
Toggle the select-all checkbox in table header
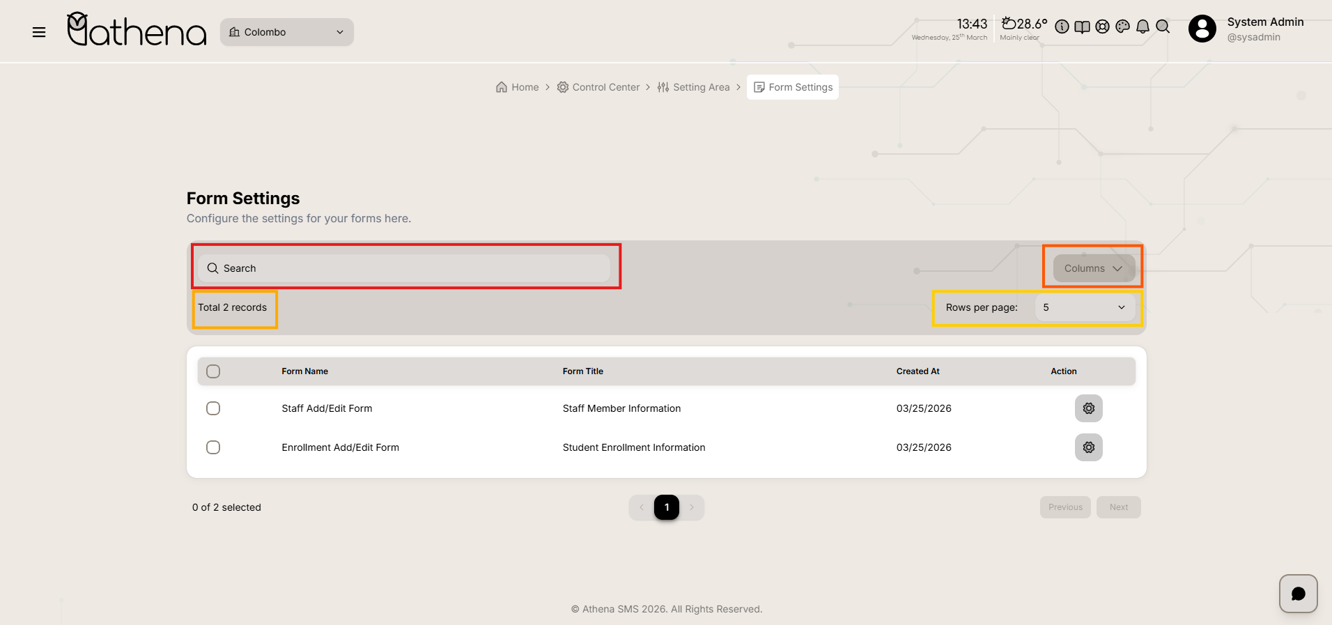coord(213,371)
